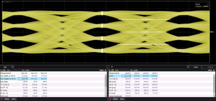Collapse the results panel with center chevron

108,67
